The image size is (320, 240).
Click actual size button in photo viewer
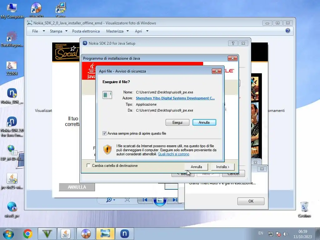(x=127, y=200)
